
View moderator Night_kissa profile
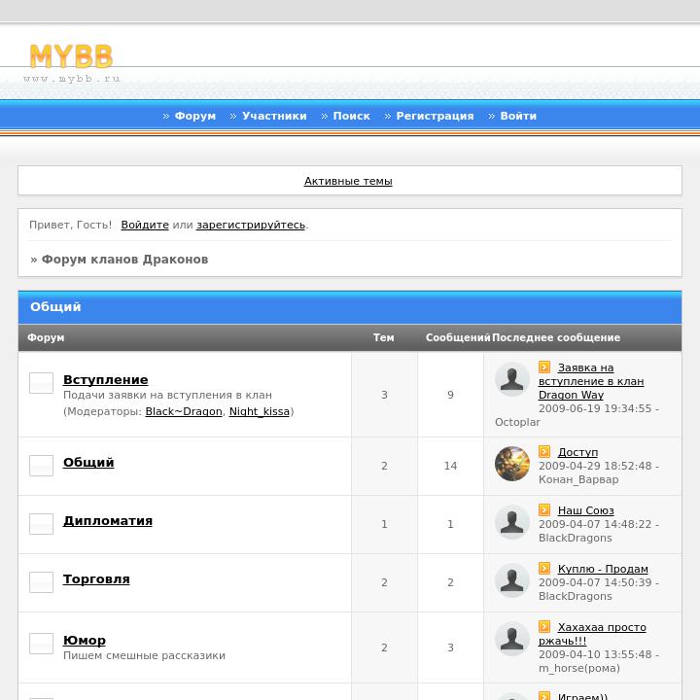260,411
